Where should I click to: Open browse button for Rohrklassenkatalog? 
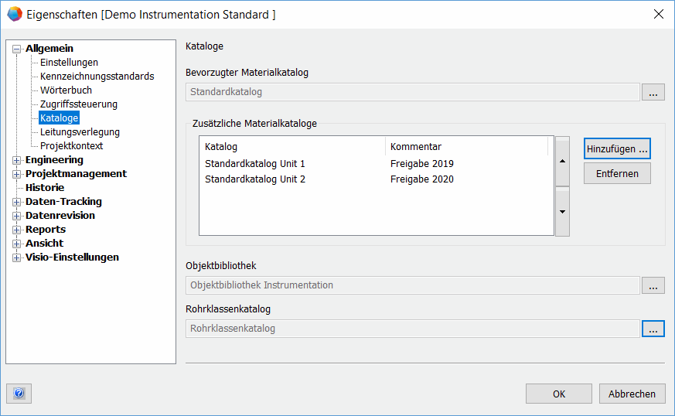coord(653,329)
